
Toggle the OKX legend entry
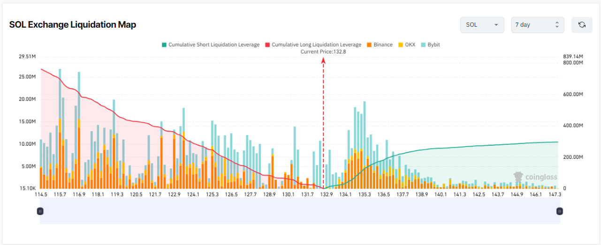406,45
